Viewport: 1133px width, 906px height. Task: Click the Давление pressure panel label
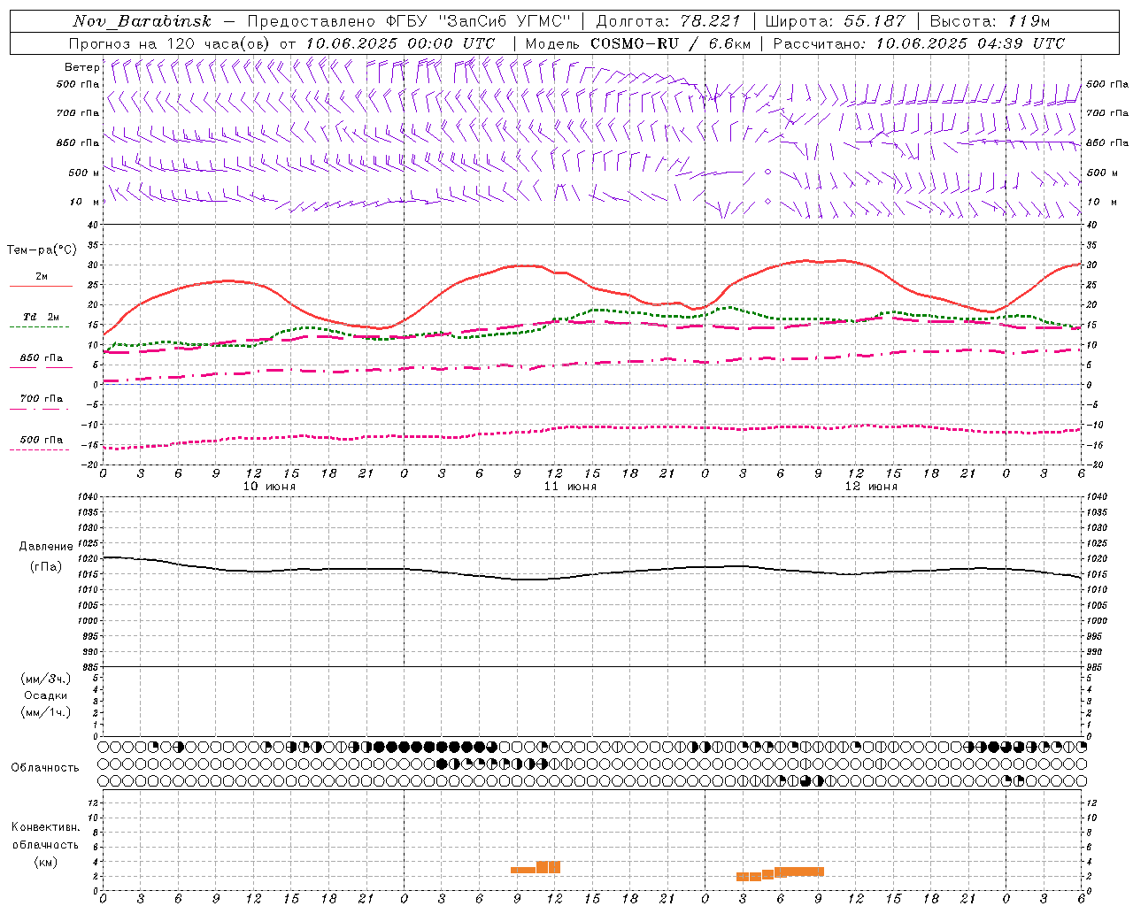46,547
